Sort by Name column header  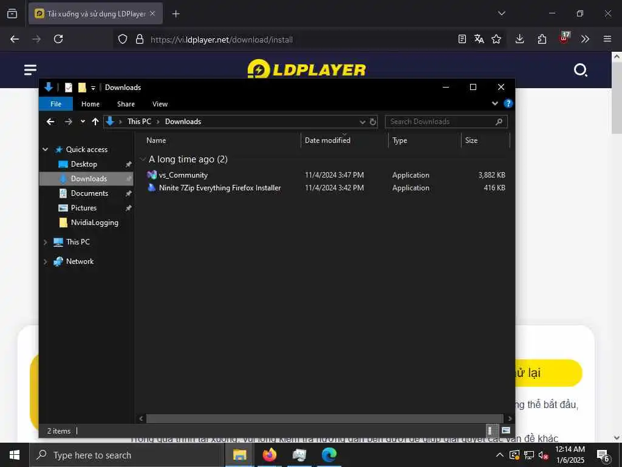click(156, 140)
